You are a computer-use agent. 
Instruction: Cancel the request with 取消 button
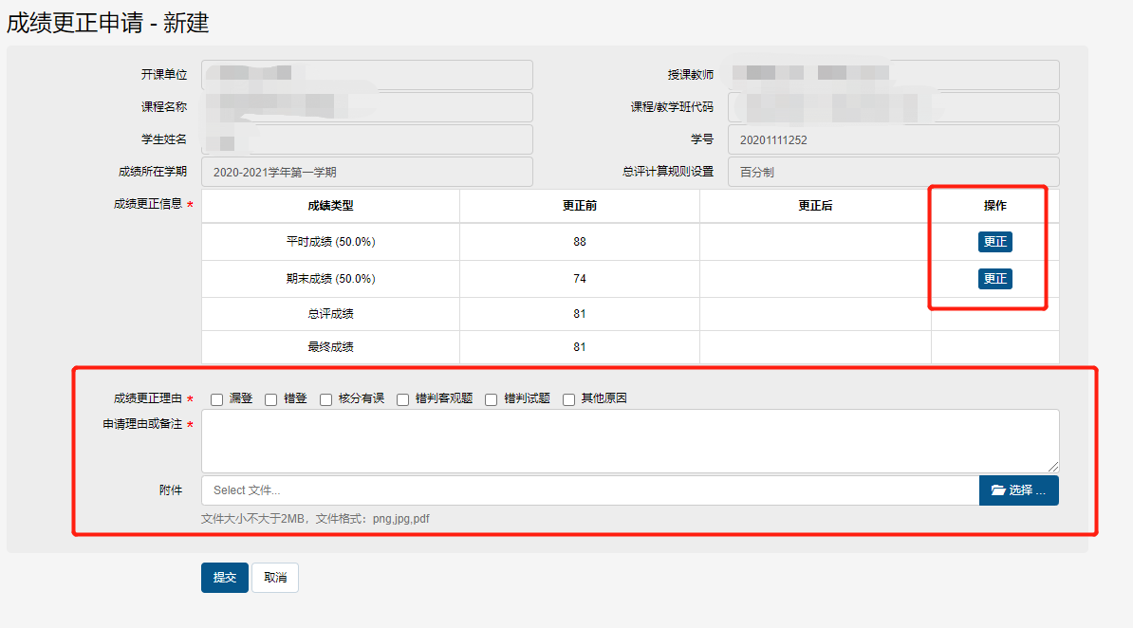pyautogui.click(x=275, y=578)
